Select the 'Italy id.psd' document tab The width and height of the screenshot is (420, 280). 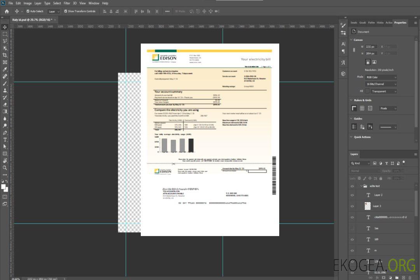(x=32, y=19)
